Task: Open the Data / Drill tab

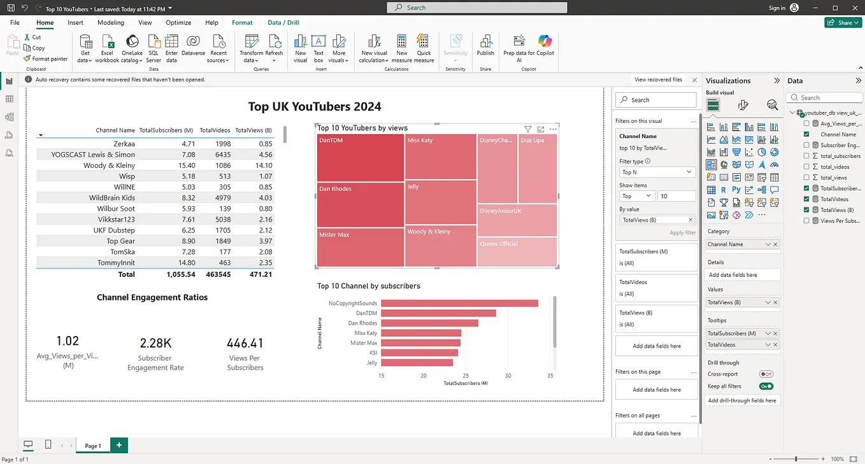Action: coord(283,23)
